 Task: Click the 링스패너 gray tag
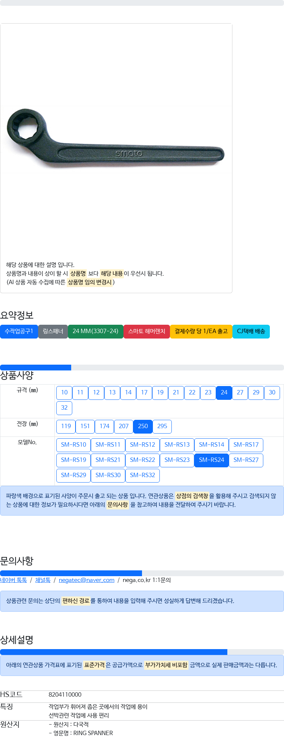click(53, 331)
